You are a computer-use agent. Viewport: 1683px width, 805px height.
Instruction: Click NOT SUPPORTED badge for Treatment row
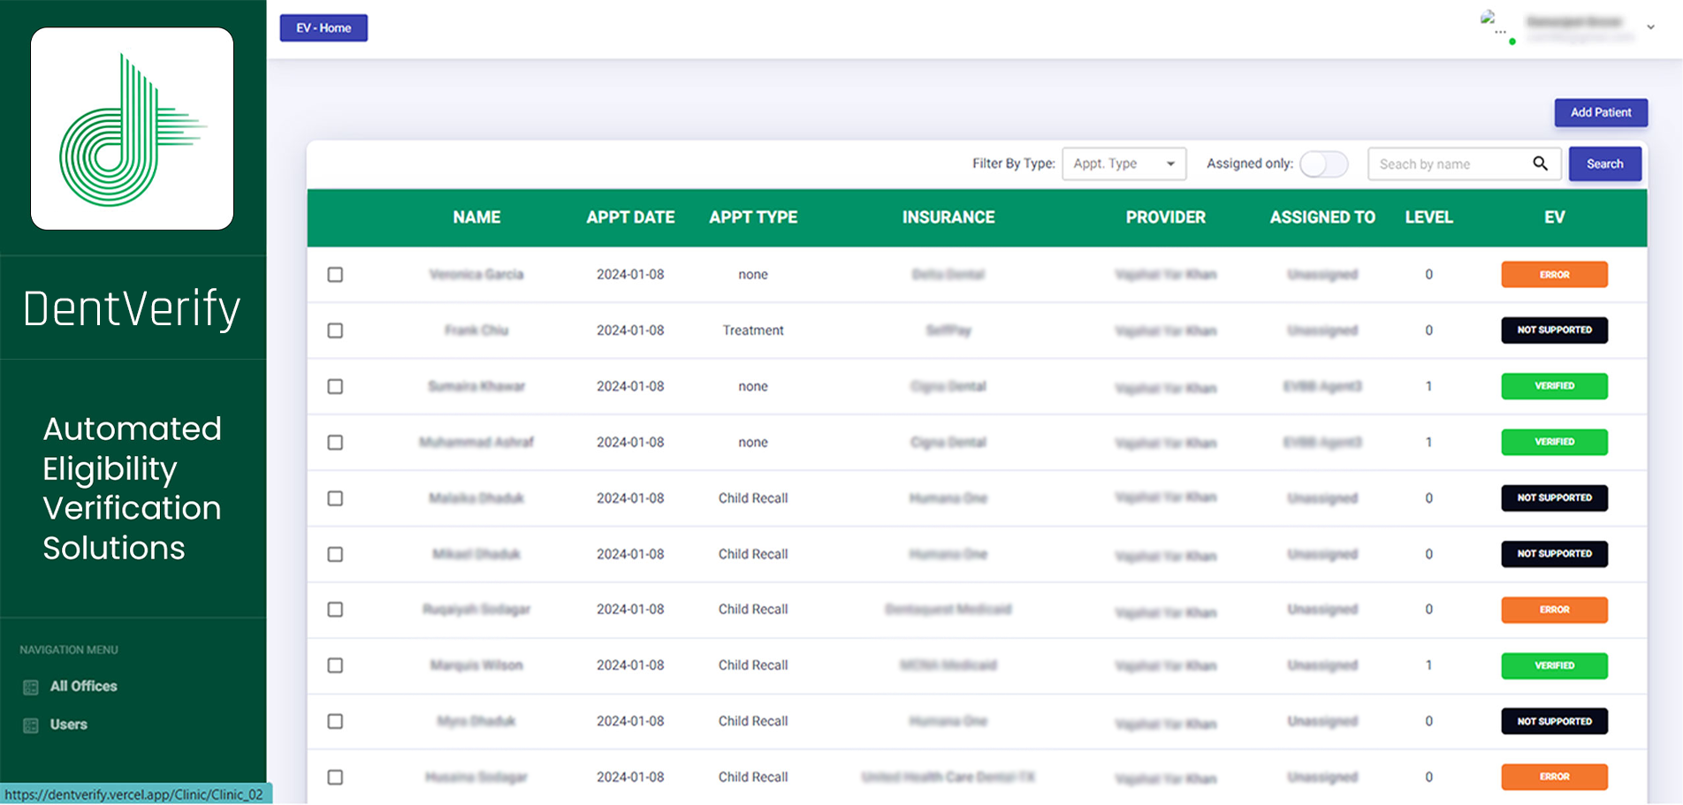click(x=1553, y=330)
